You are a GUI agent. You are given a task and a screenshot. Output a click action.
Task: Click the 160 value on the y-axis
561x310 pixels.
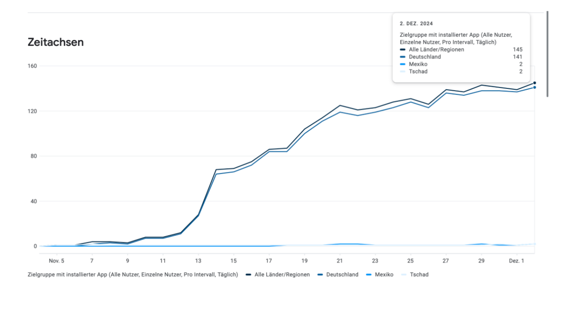33,66
